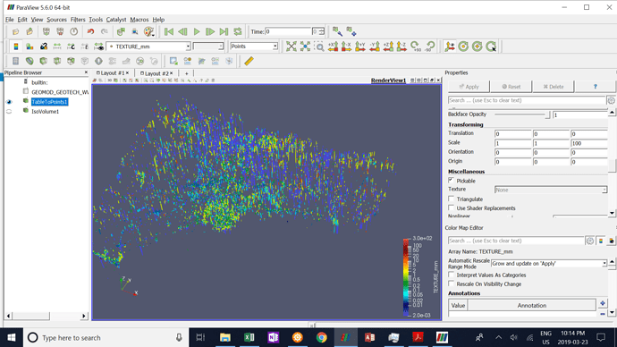Toggle visibility eye of TableToPoints1
617x347 pixels.
point(9,102)
